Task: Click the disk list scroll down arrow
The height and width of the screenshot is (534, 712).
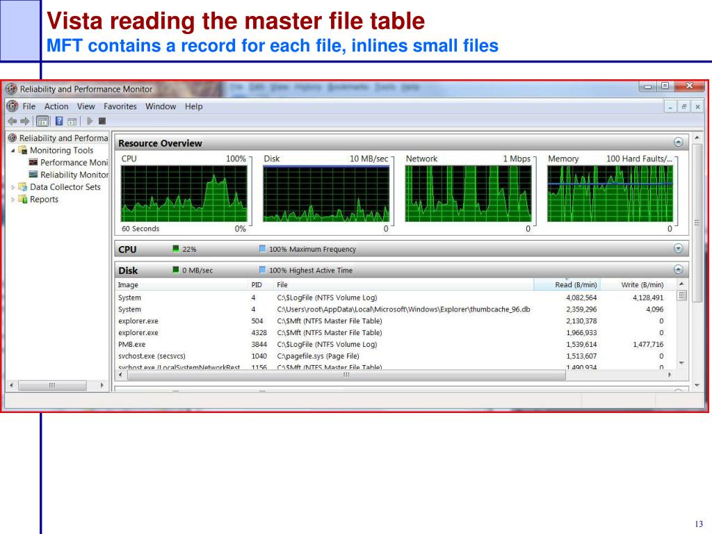Action: point(681,363)
